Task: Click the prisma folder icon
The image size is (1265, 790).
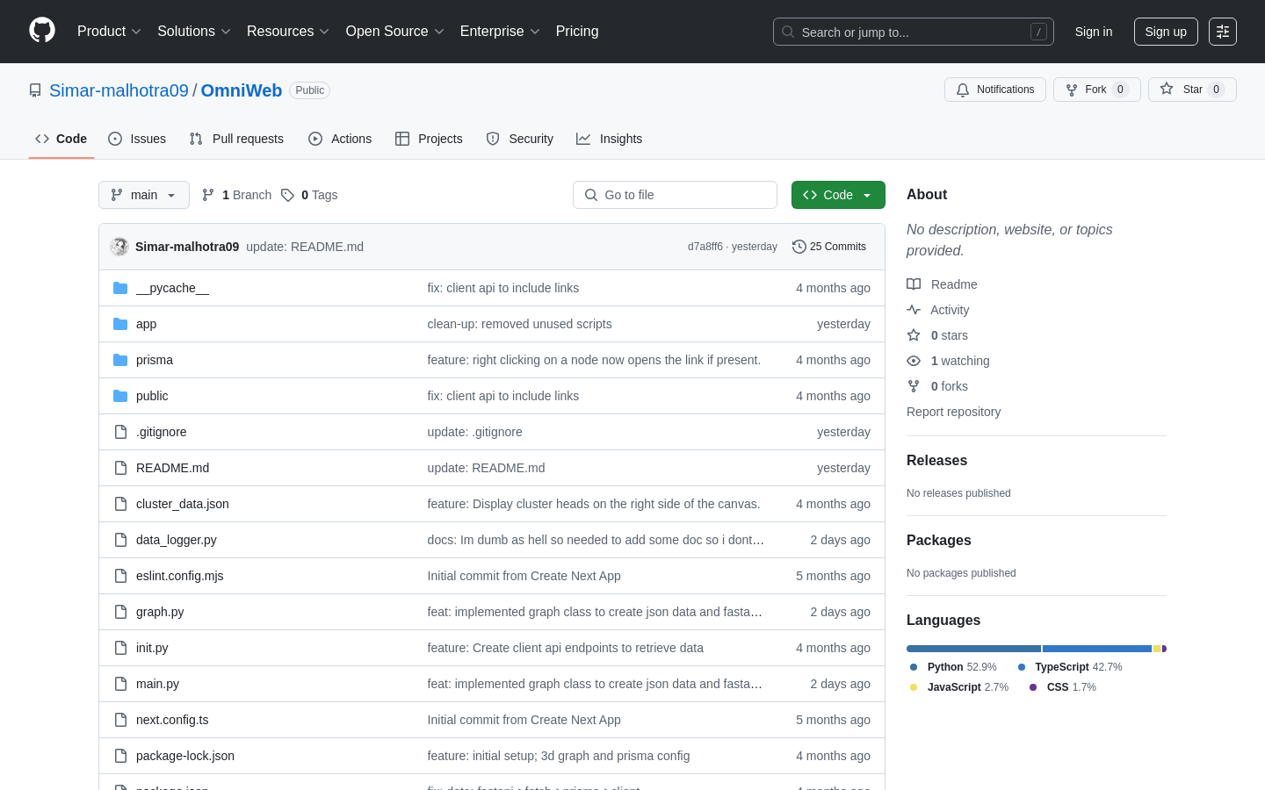Action: coord(120,360)
